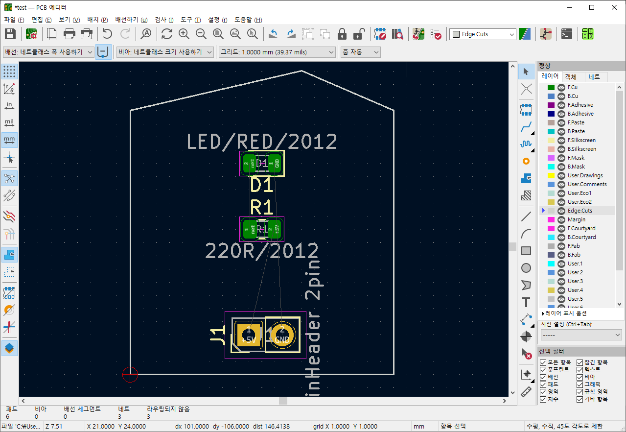The height and width of the screenshot is (432, 626).
Task: Switch units to millimeters
Action: [9, 140]
